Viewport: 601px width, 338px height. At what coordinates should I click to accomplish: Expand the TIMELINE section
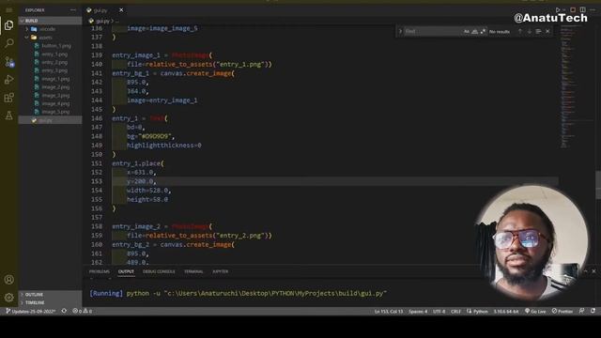(50, 302)
